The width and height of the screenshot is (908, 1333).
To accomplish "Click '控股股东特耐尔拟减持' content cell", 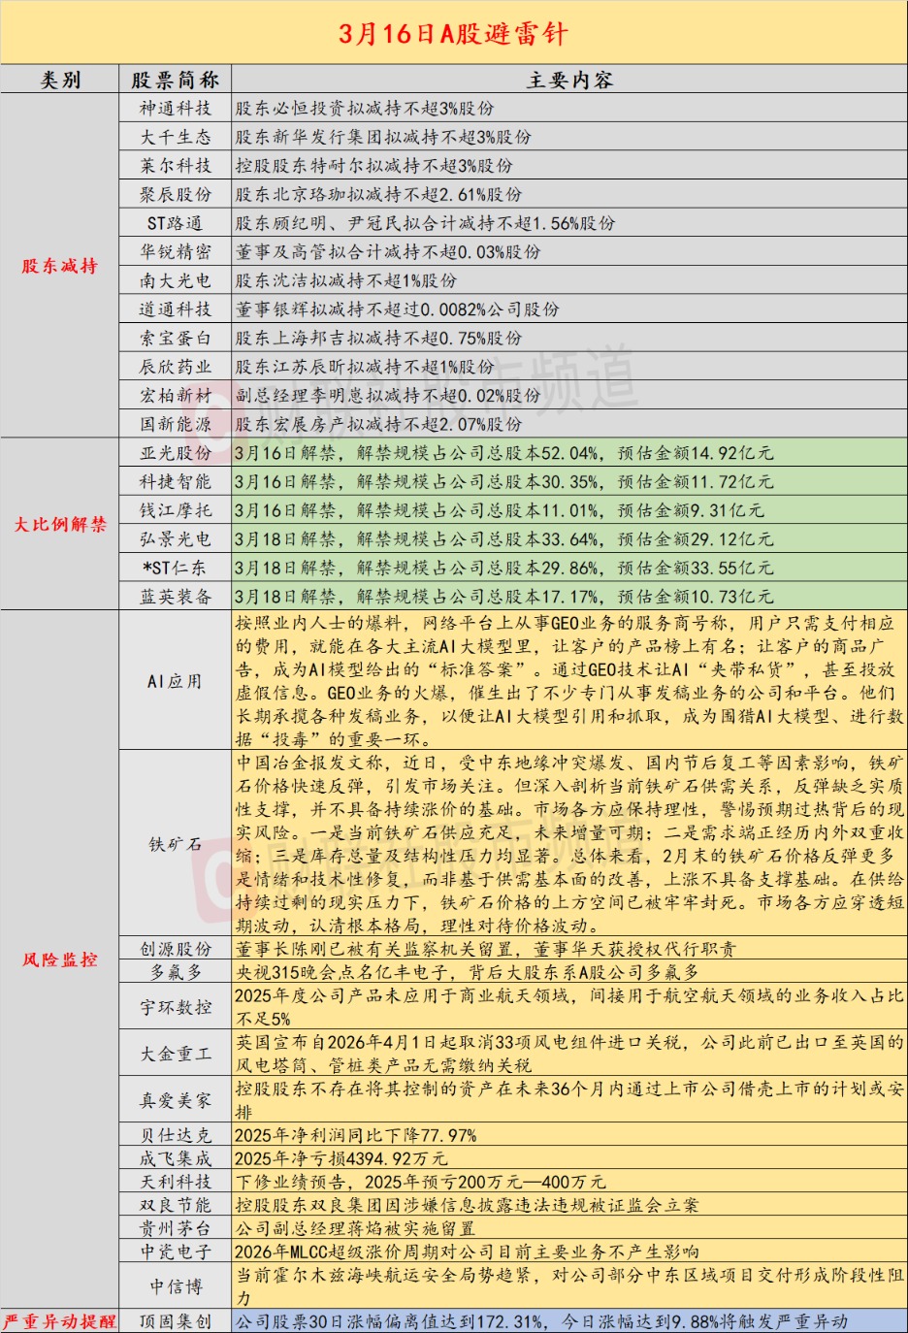I will tap(569, 165).
